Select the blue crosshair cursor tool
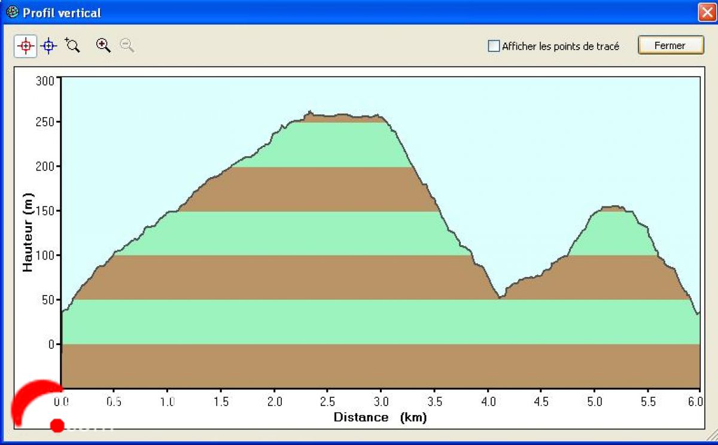The height and width of the screenshot is (445, 718). point(49,46)
